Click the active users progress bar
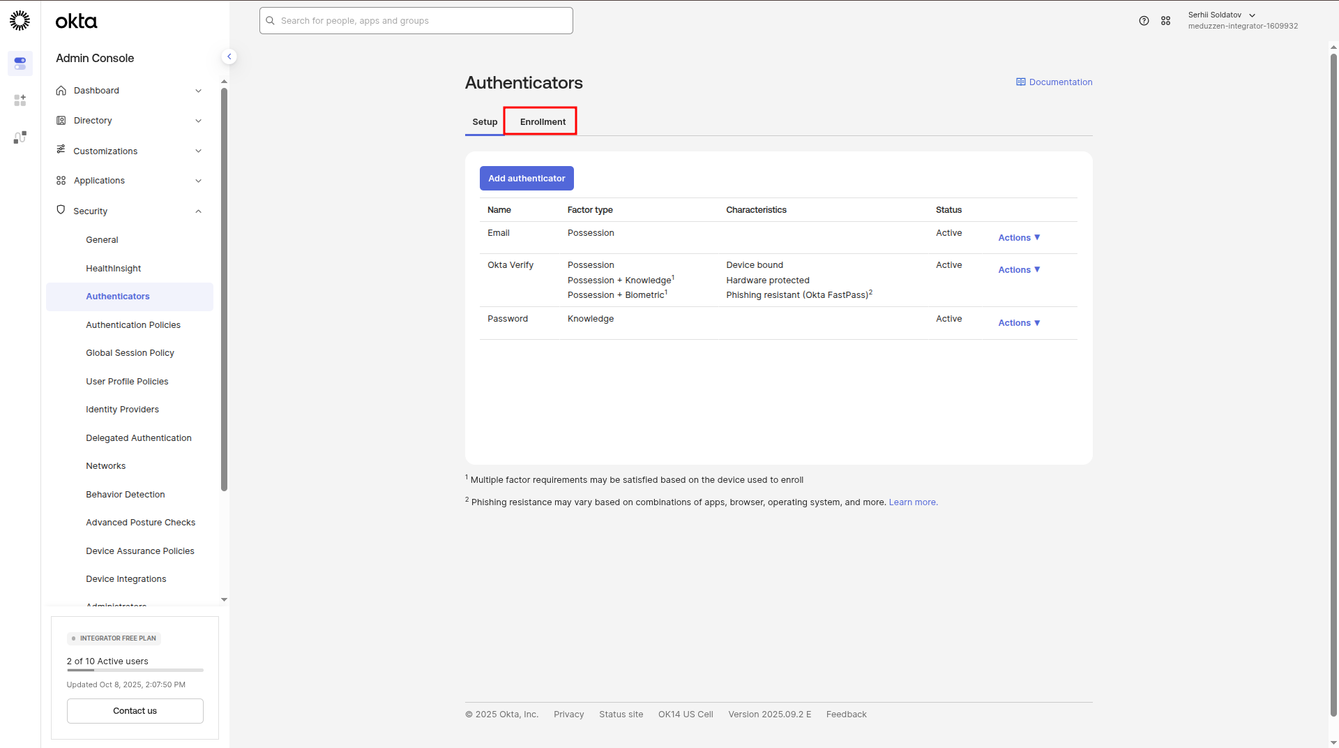Screen dimensions: 1339x748 (135, 671)
